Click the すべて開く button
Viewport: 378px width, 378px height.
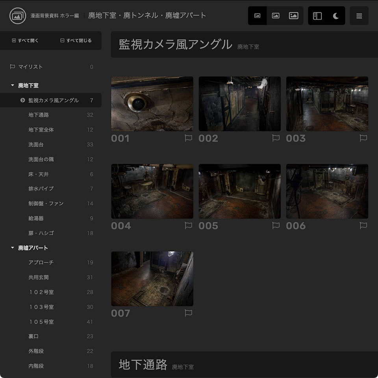pyautogui.click(x=26, y=41)
